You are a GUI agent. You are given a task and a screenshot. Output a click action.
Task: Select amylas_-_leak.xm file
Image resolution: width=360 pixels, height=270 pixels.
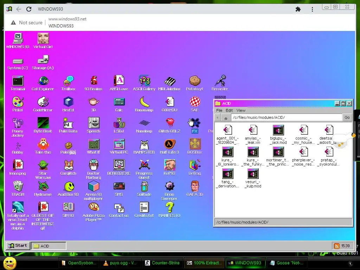(253, 135)
